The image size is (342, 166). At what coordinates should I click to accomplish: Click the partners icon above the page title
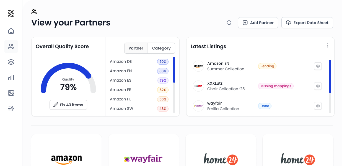34,11
